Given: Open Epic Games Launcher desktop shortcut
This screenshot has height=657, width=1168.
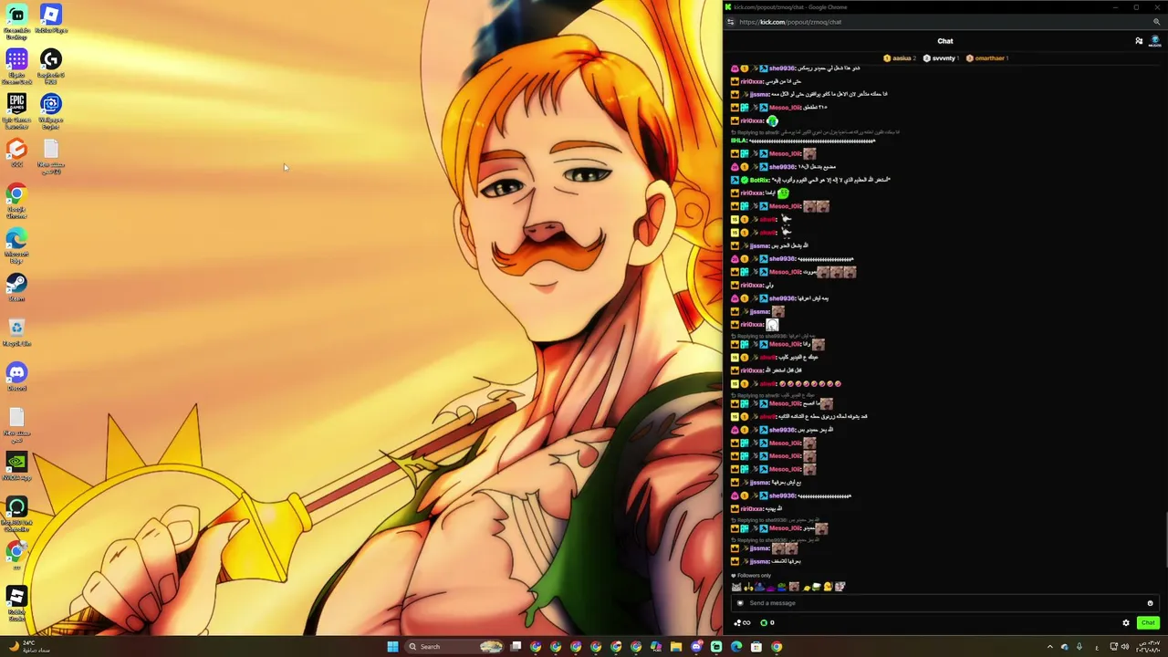Looking at the screenshot, I should tap(16, 109).
